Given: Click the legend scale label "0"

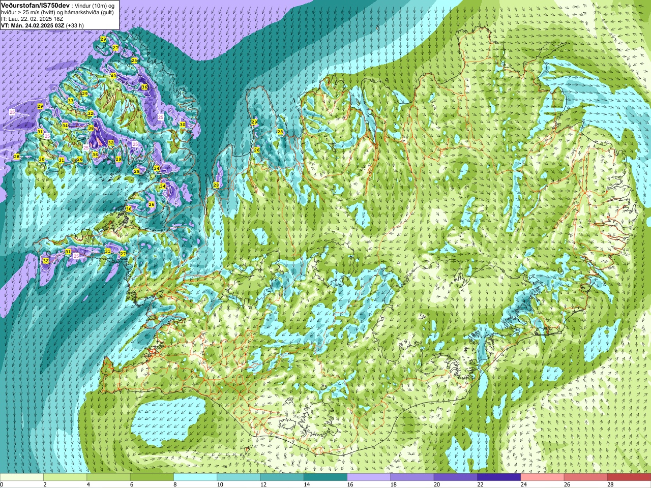Looking at the screenshot, I should pyautogui.click(x=2, y=484).
